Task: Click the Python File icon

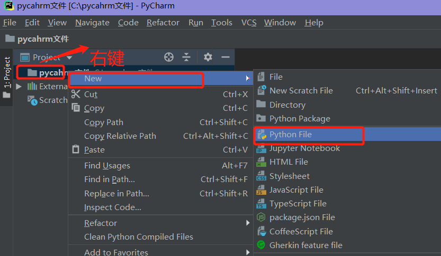Action: pos(262,135)
